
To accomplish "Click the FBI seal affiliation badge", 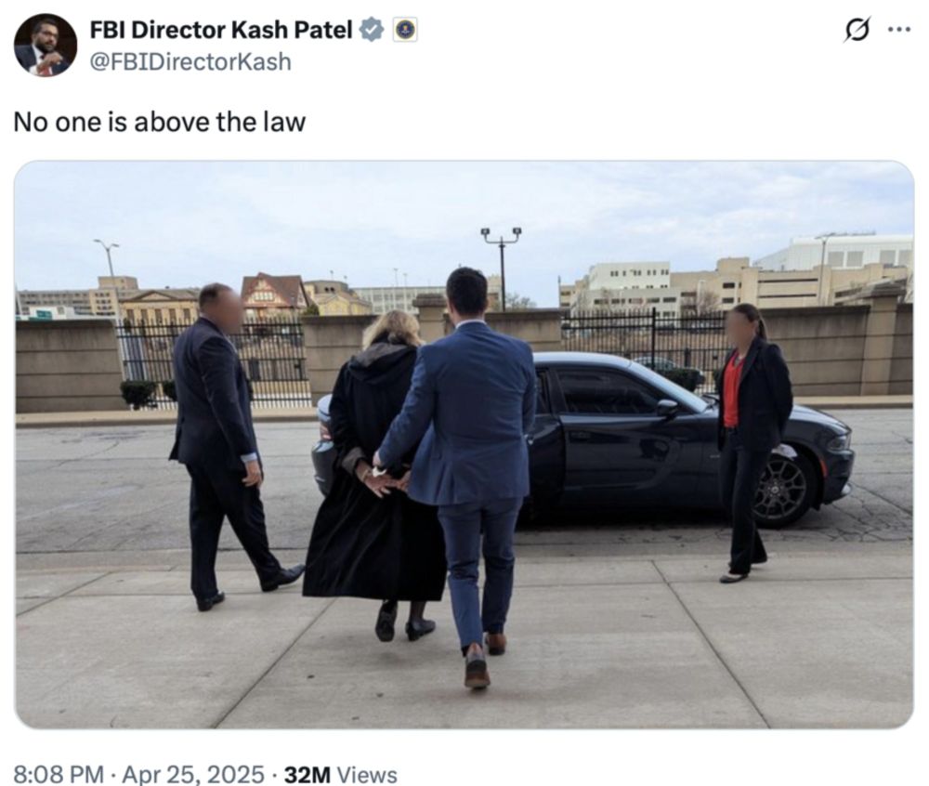I will click(x=405, y=30).
